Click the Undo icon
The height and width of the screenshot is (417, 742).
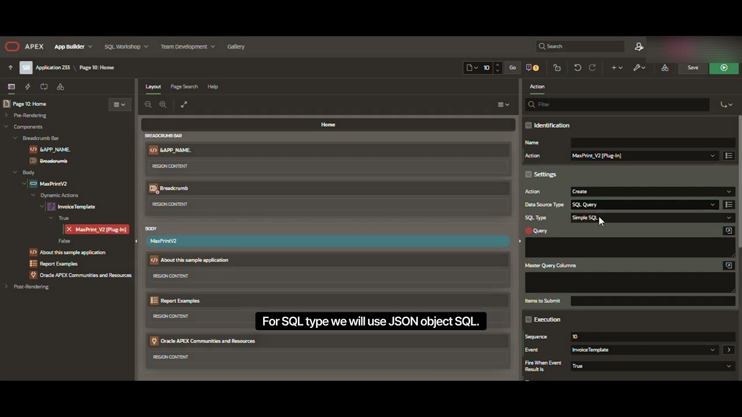[x=577, y=68]
